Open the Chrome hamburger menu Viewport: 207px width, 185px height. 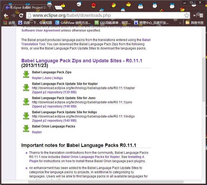[x=201, y=16]
